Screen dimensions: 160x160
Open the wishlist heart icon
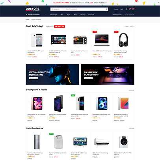[x=130, y=9]
